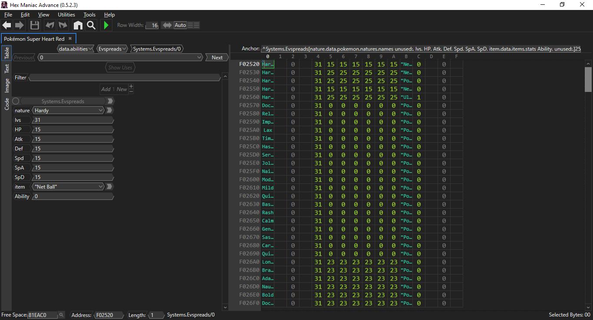Toggle the horizontal lines button beside Auto

coord(194,25)
